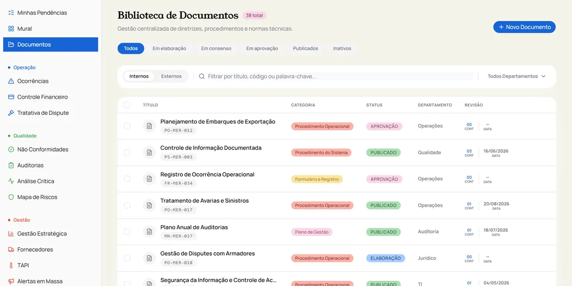Check the Controle de Informação Documentada row
The image size is (572, 286).
127,153
